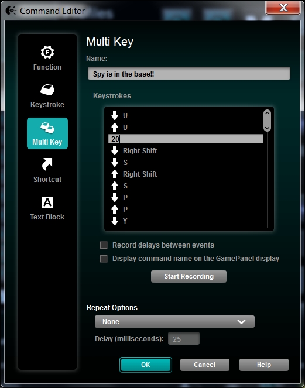Confirm with the OK button

[x=146, y=365]
